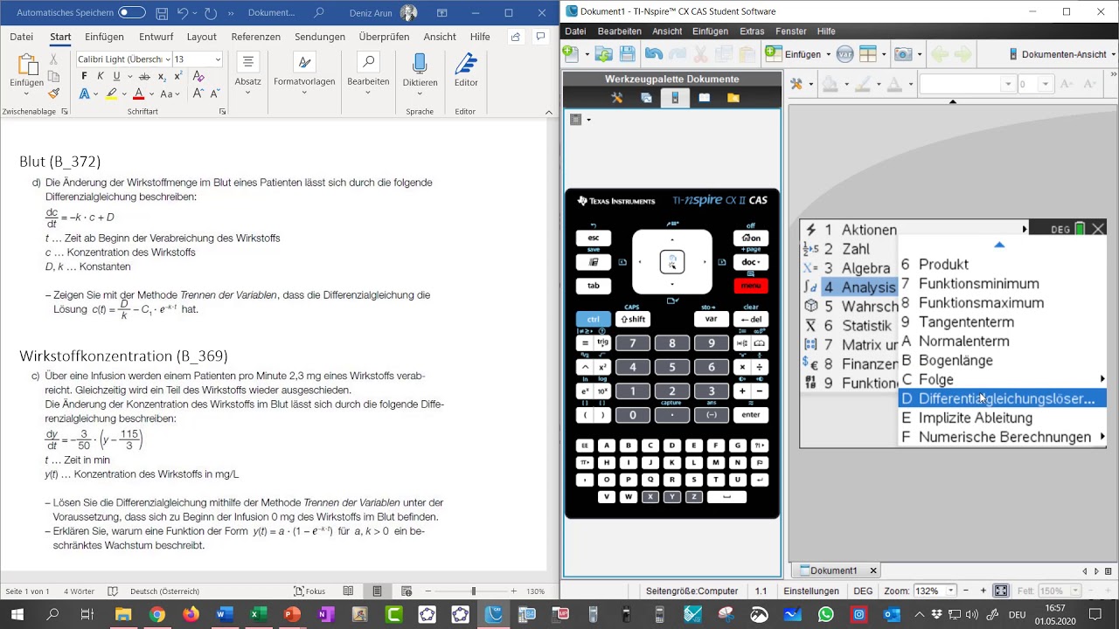Viewport: 1119px width, 629px height.
Task: Open the Datei menu in TI-Nspire
Action: (x=575, y=31)
